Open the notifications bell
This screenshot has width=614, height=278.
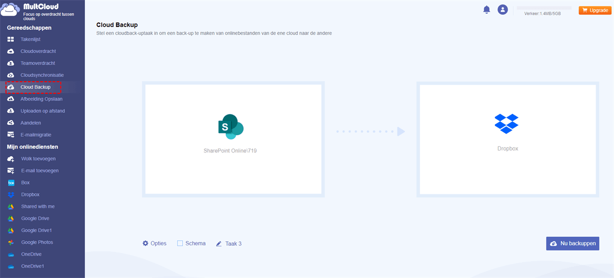pyautogui.click(x=487, y=10)
